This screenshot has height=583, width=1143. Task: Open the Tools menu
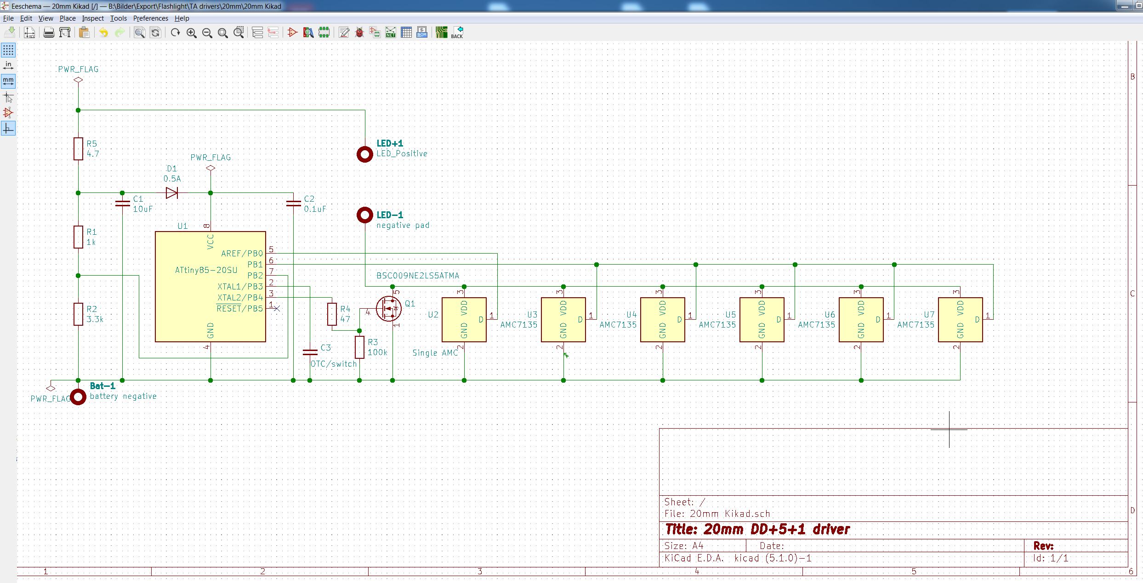118,18
